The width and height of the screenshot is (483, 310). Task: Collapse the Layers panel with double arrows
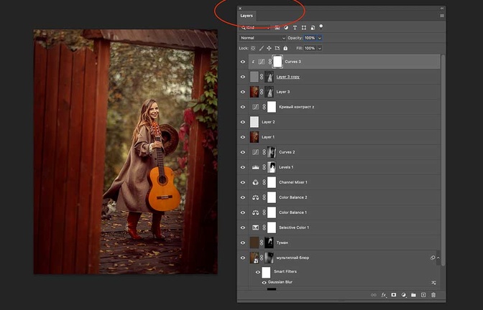click(x=442, y=9)
